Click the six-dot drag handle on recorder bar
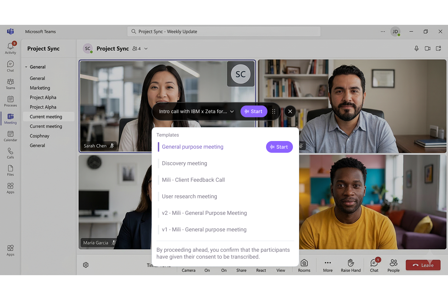 pos(274,111)
